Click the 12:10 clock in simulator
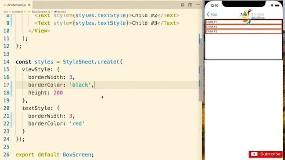This screenshot has height=160, width=285. [214, 5]
